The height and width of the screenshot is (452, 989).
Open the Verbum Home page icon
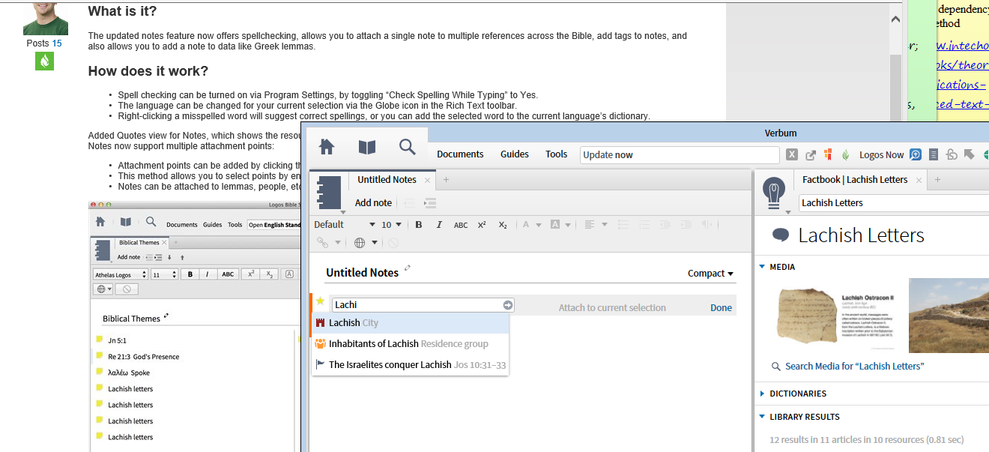click(x=327, y=147)
